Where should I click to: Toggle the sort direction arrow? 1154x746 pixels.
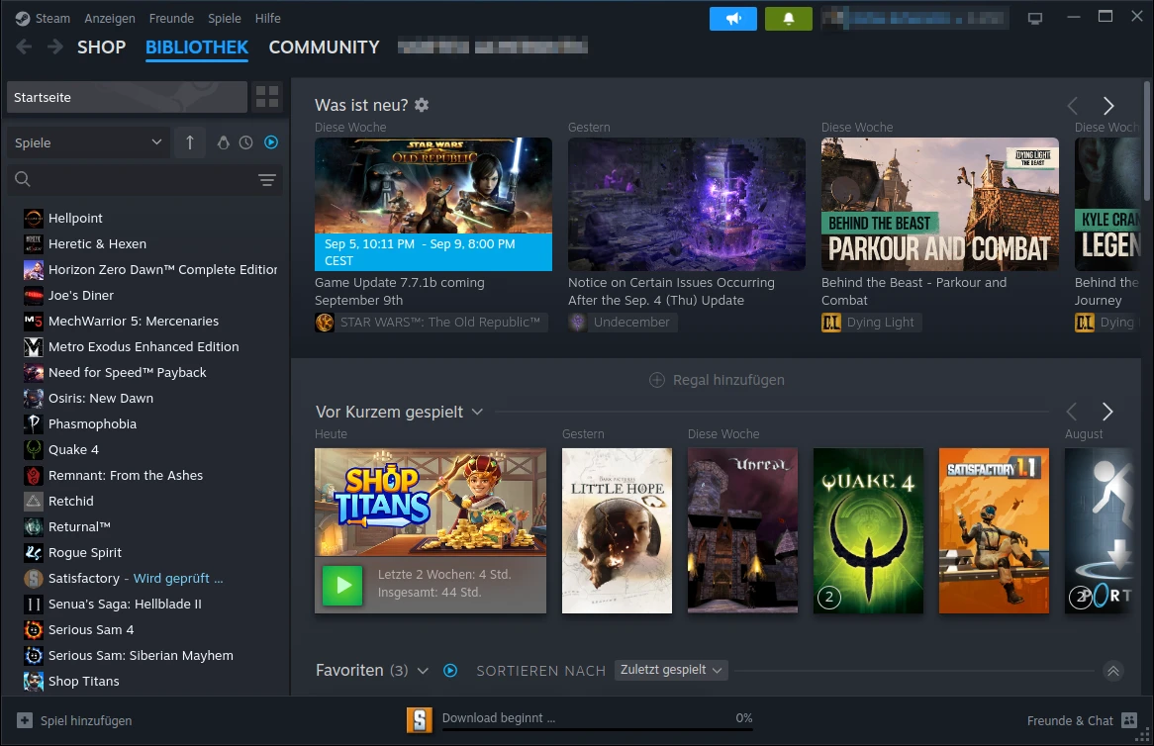point(189,141)
